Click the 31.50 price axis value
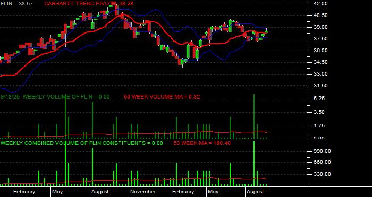The height and width of the screenshot is (197, 372). click(x=320, y=86)
